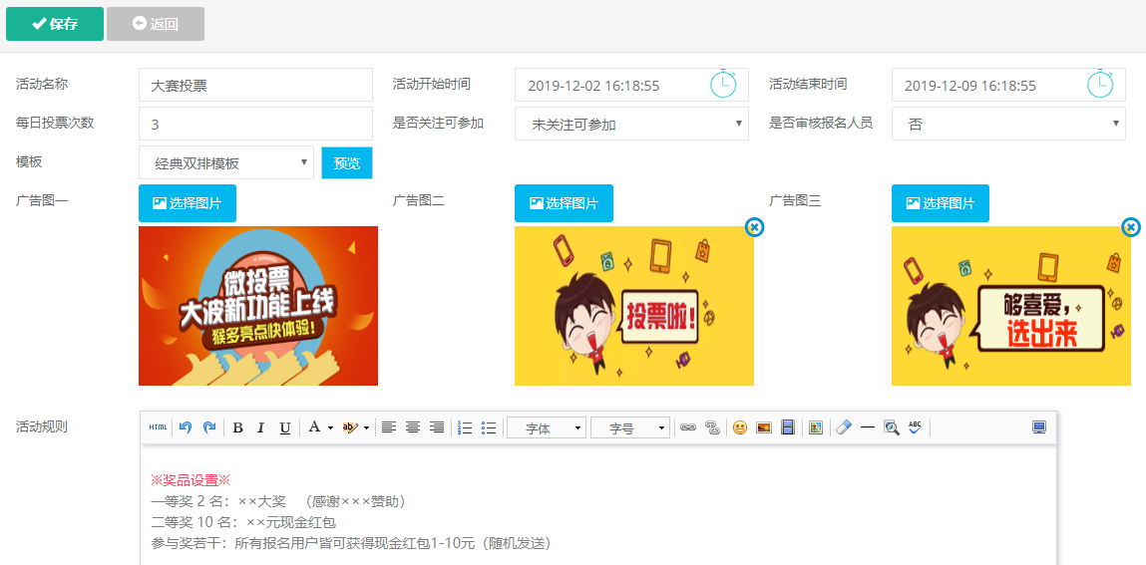Open the 字号 font size dropdown
The image size is (1146, 565).
point(630,428)
